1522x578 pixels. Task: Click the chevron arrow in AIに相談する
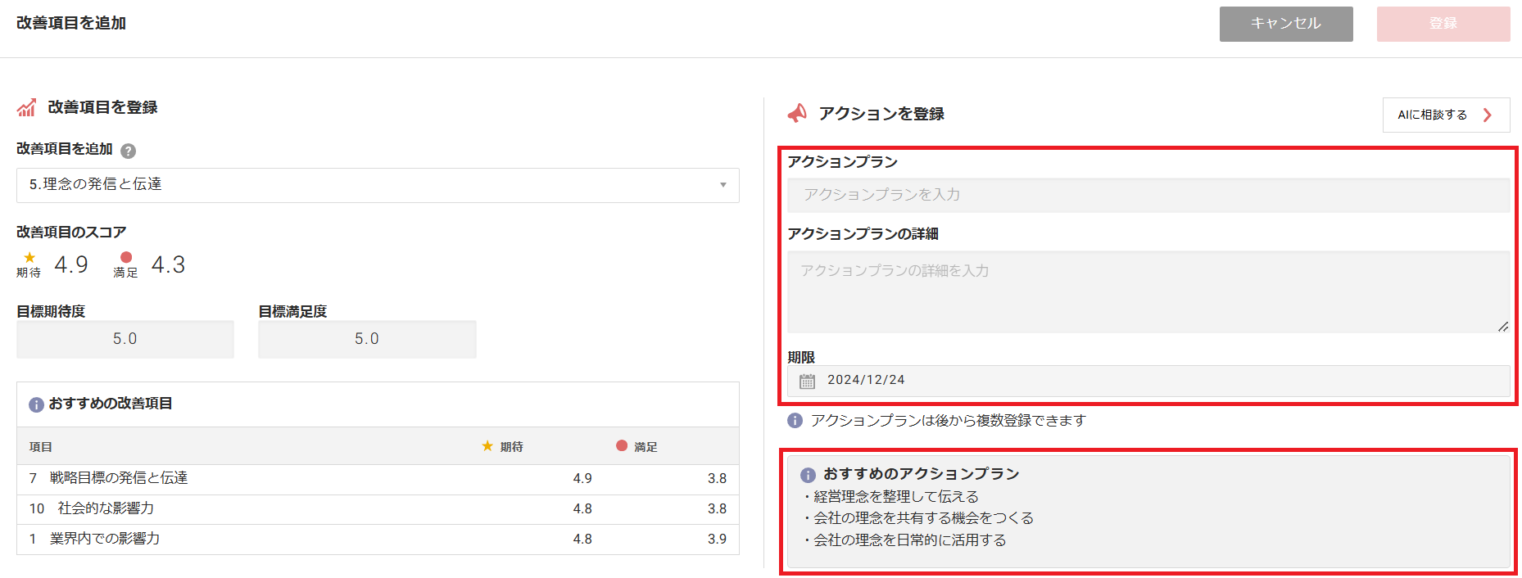pos(1488,115)
